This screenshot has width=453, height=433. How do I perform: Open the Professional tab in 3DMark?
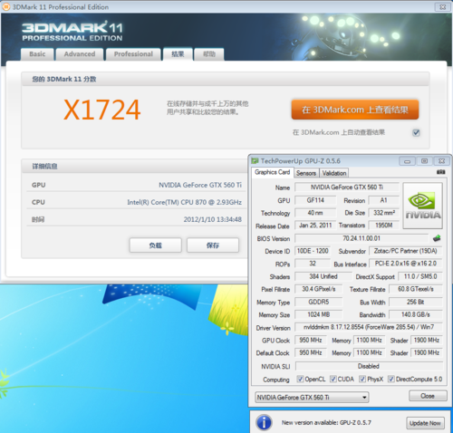click(x=133, y=54)
